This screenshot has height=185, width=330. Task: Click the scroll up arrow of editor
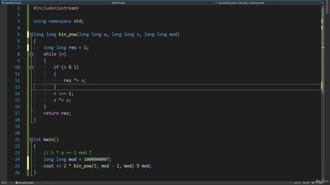323,7
